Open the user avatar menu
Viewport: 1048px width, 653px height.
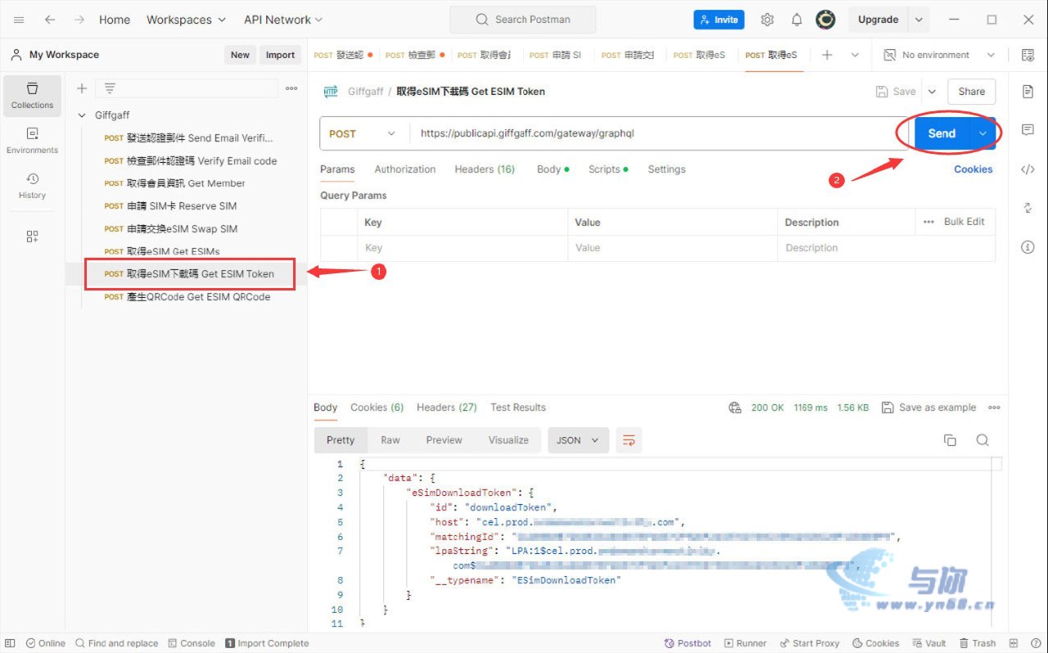point(825,20)
